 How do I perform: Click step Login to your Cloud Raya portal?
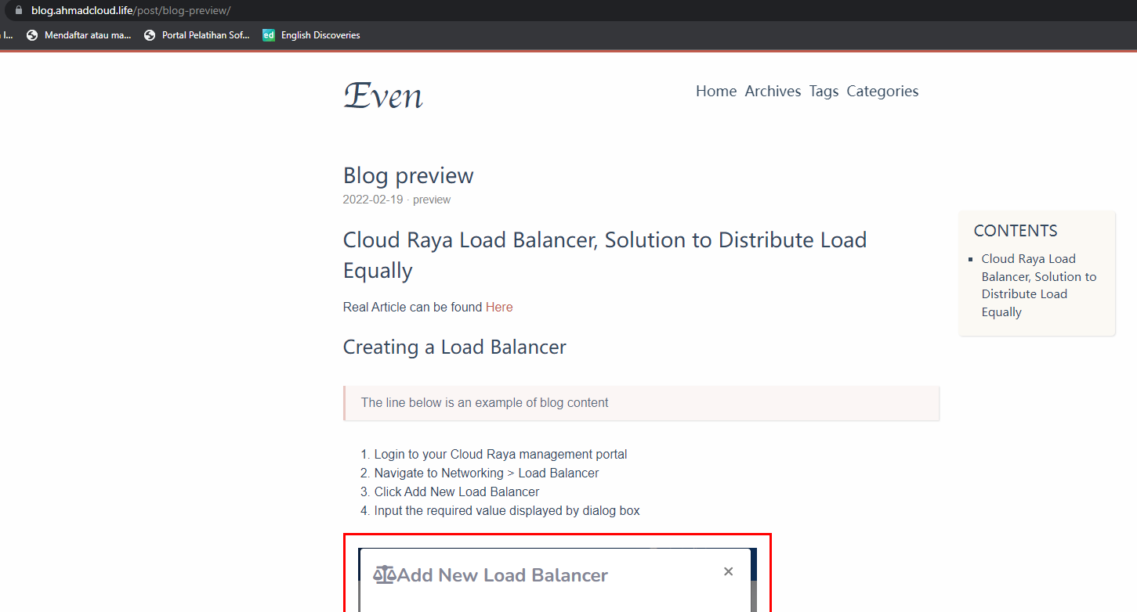coord(501,454)
